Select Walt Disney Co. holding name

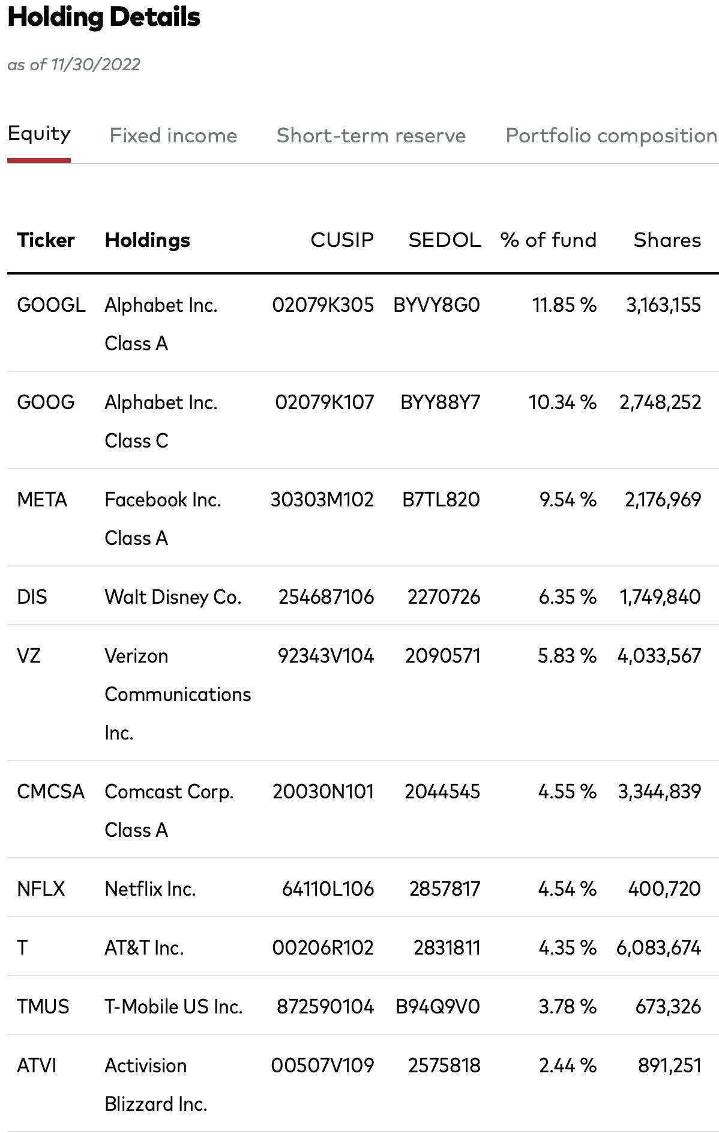click(173, 597)
